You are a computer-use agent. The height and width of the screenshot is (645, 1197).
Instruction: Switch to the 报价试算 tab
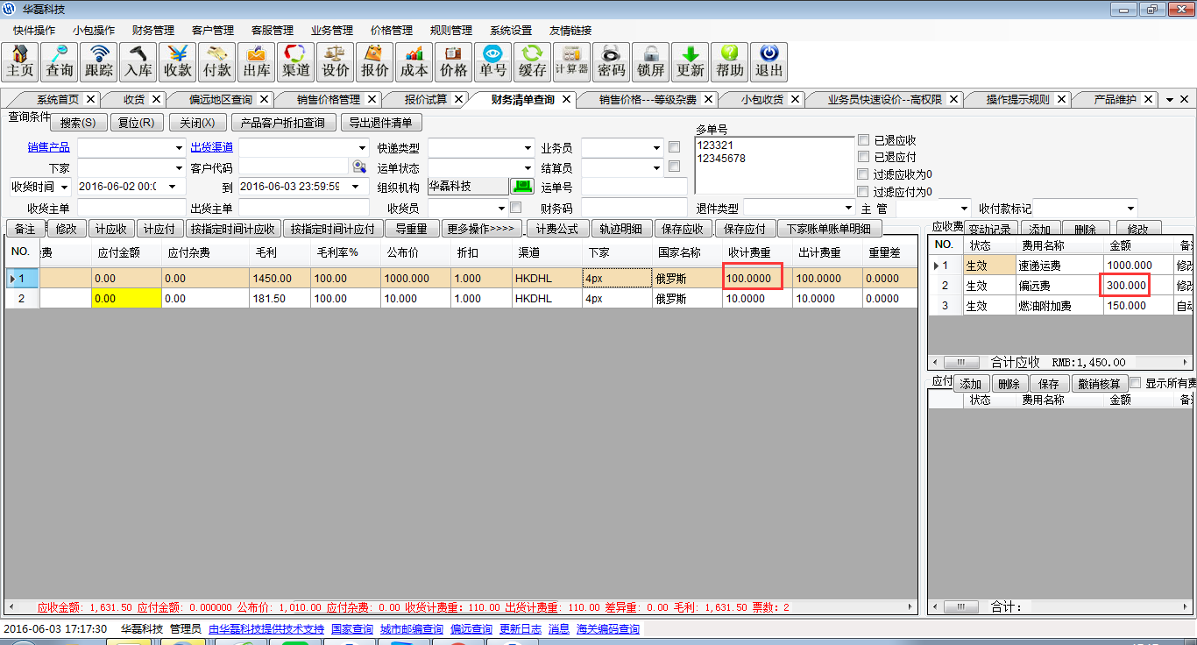tap(426, 99)
